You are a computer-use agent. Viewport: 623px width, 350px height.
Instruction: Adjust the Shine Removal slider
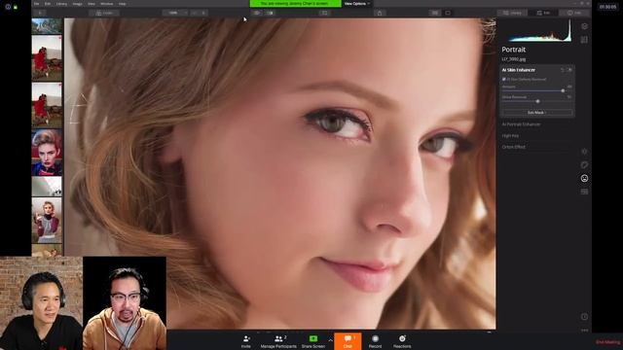coord(536,101)
